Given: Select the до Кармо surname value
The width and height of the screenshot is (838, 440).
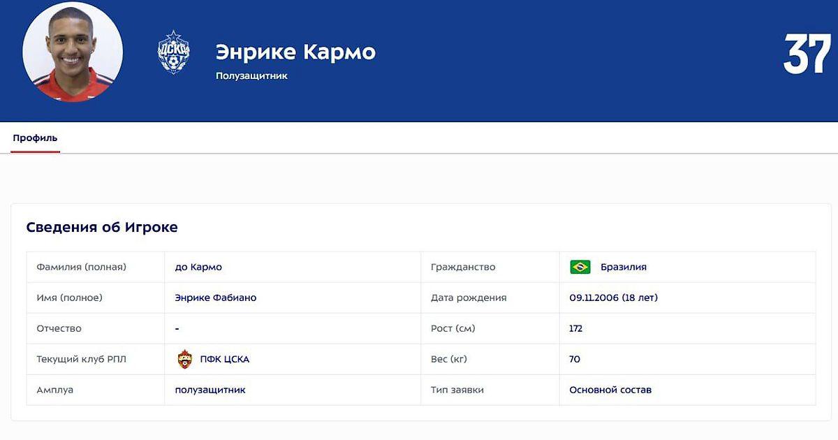Looking at the screenshot, I should pos(198,267).
